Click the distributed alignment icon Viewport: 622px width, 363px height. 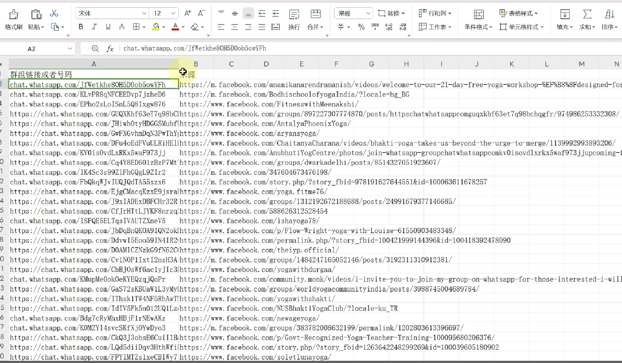pyautogui.click(x=276, y=27)
